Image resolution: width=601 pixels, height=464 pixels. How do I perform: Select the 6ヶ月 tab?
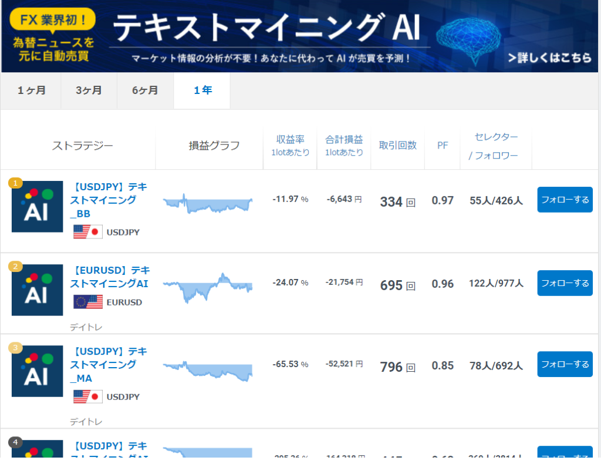pos(145,90)
